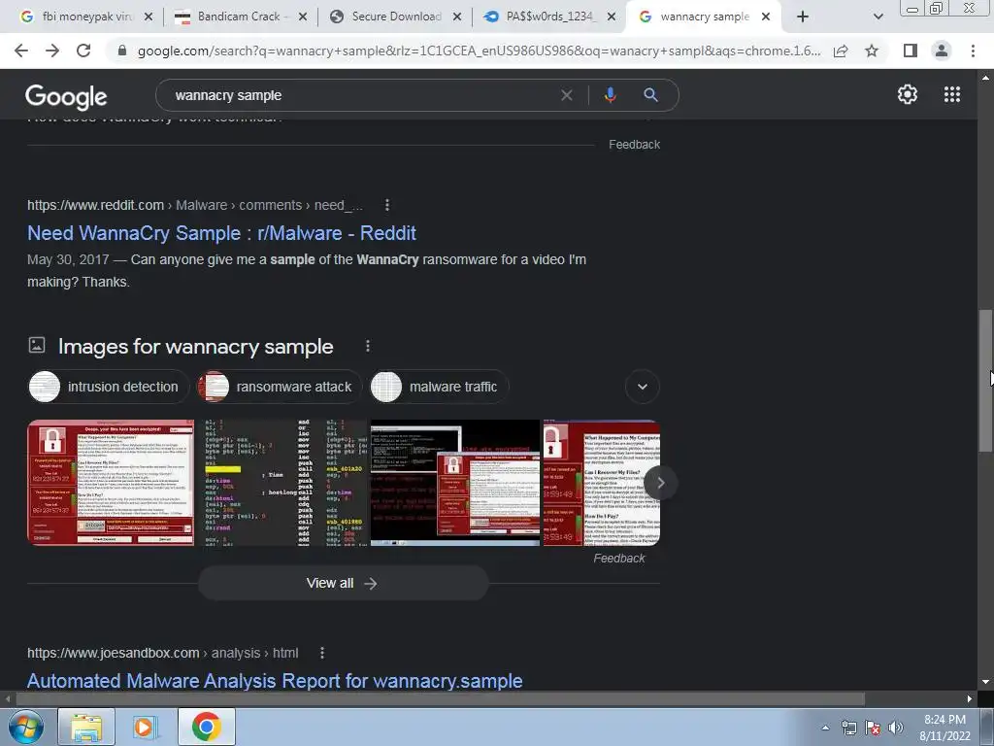
Task: Expand more image filter chips
Action: coord(643,387)
